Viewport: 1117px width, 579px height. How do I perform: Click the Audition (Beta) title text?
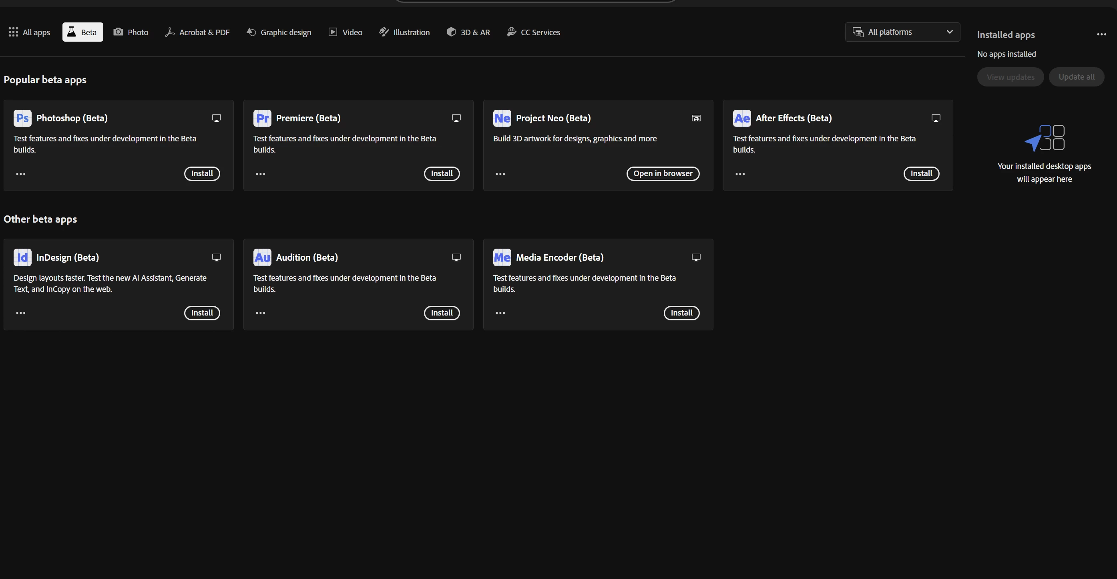tap(307, 257)
